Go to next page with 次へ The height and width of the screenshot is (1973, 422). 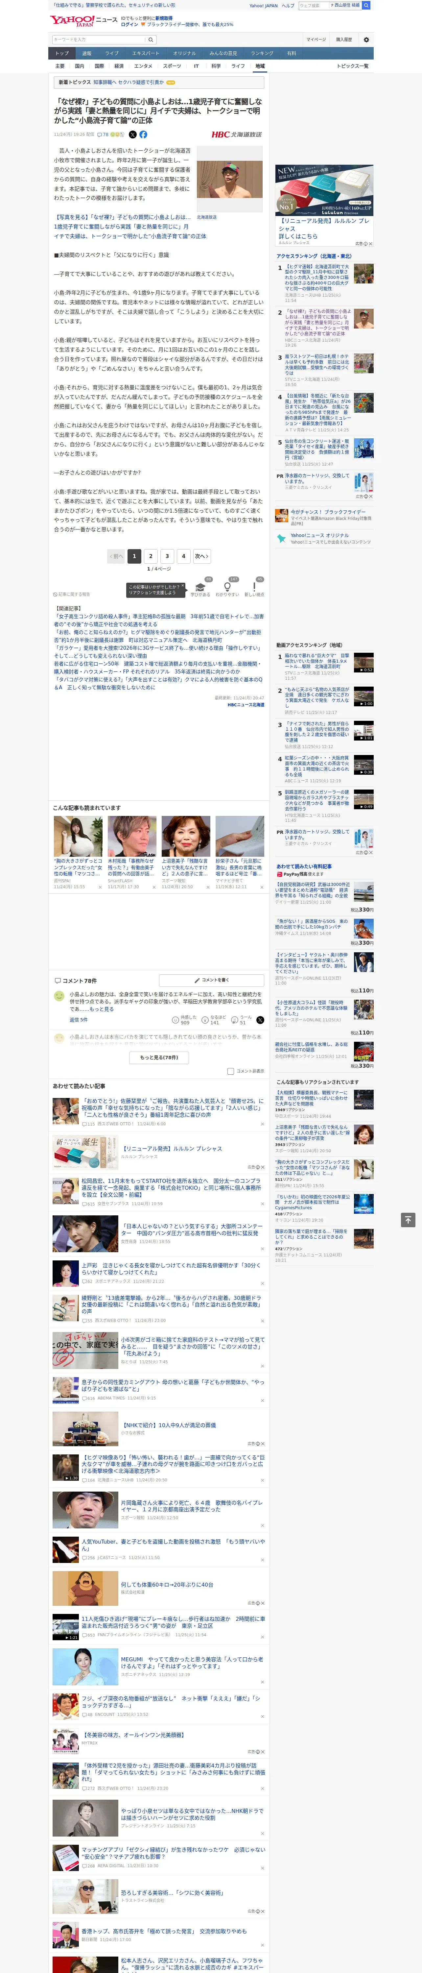point(201,556)
